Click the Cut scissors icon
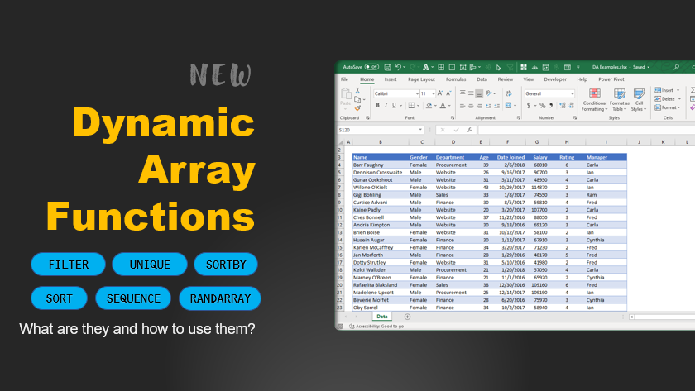This screenshot has height=391, width=695. 357,91
